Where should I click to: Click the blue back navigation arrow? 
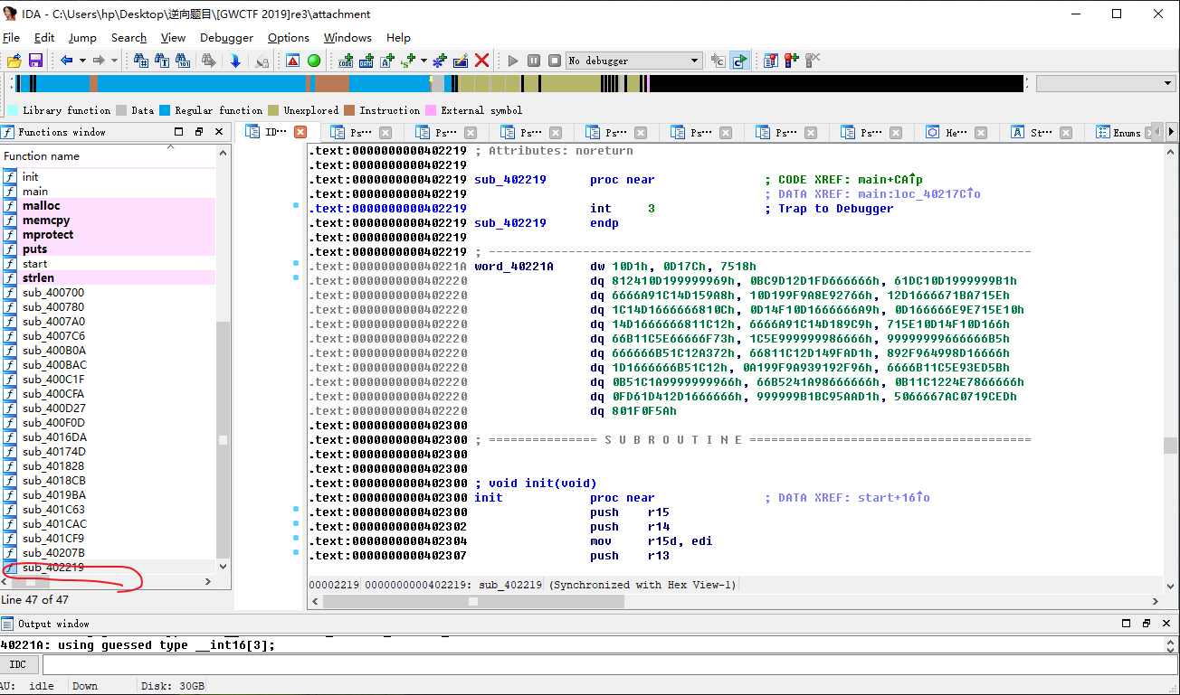pos(66,61)
